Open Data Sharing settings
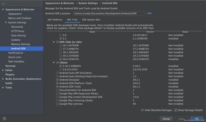This screenshot has width=206, height=122. coord(18,35)
